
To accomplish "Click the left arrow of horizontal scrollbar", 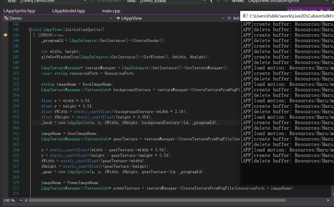I will [25, 200].
